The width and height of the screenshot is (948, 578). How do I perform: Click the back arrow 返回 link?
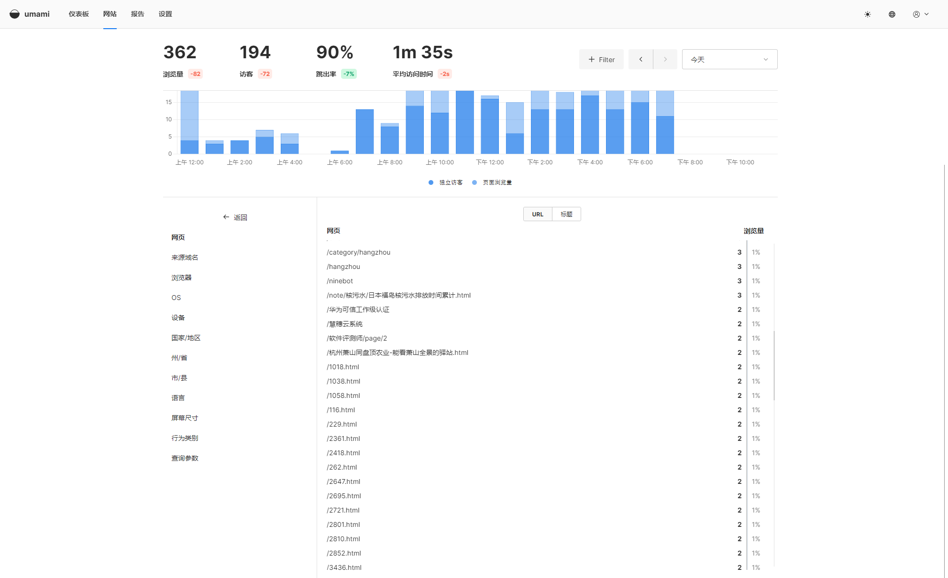point(235,217)
